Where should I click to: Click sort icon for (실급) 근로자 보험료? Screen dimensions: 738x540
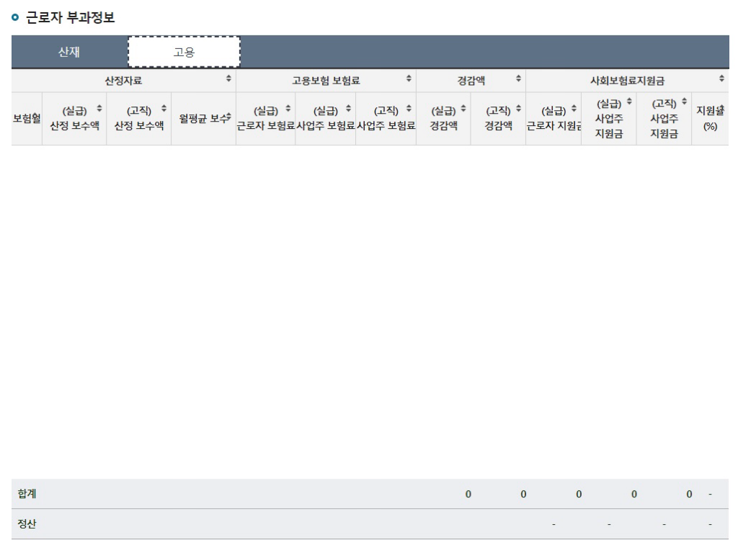coord(288,108)
